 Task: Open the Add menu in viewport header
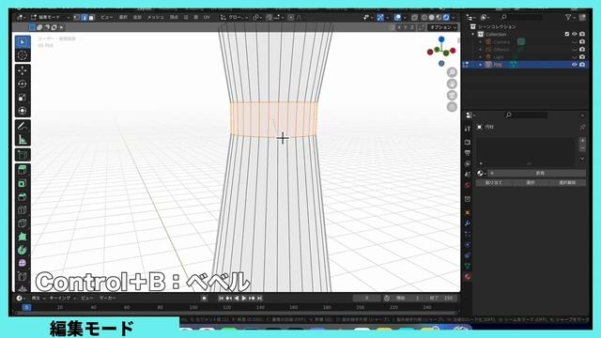pyautogui.click(x=137, y=17)
